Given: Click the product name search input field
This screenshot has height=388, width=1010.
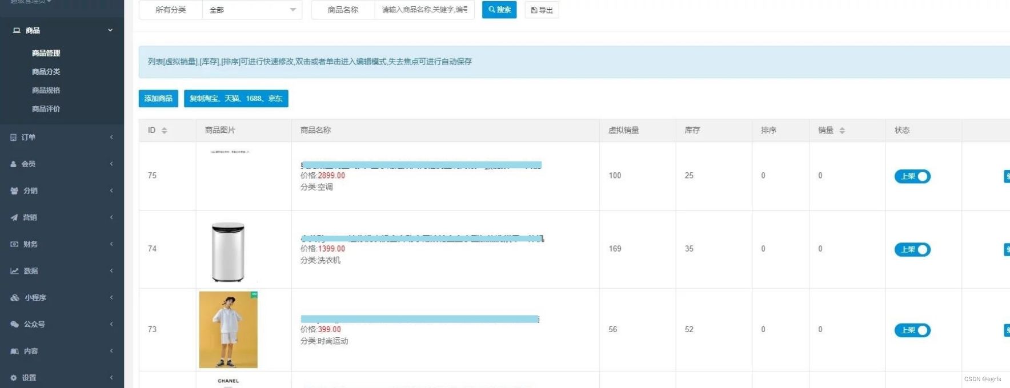Looking at the screenshot, I should click(424, 10).
